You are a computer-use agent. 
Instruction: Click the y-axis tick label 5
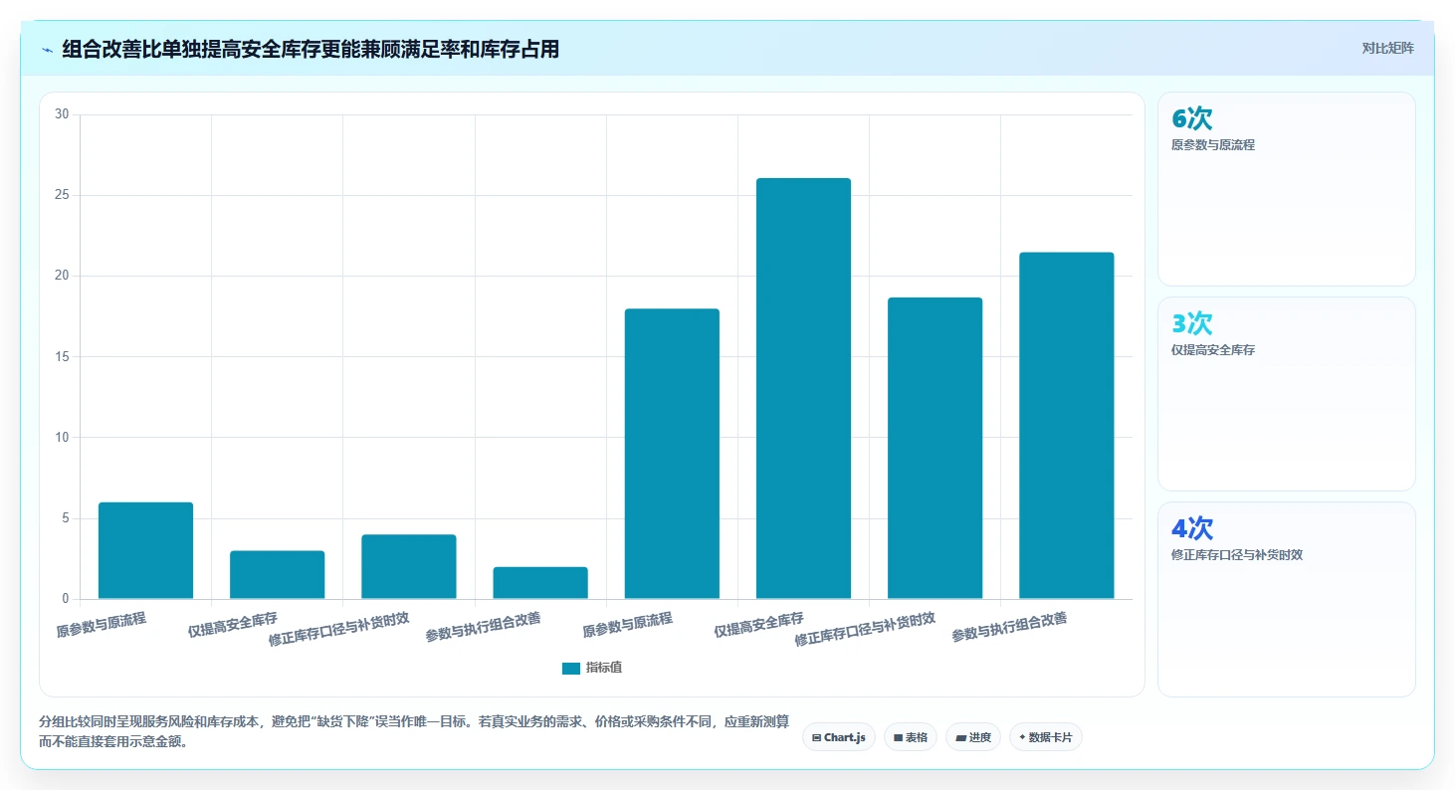(65, 518)
